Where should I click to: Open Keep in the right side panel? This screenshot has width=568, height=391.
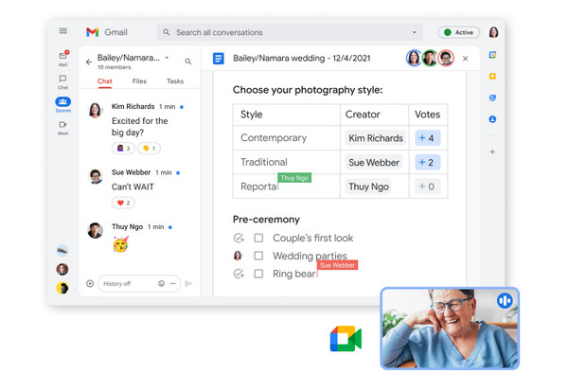492,76
